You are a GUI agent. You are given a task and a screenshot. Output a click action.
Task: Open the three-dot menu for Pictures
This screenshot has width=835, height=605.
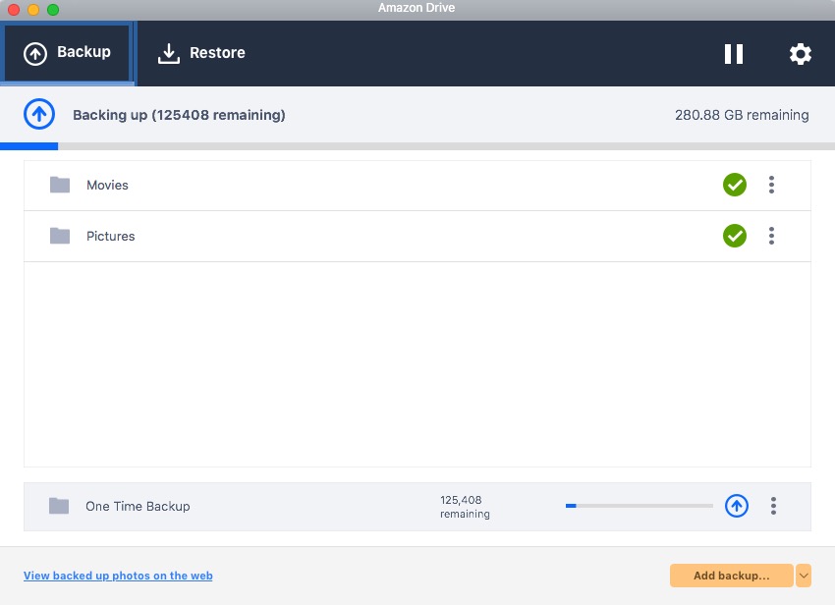(x=771, y=236)
